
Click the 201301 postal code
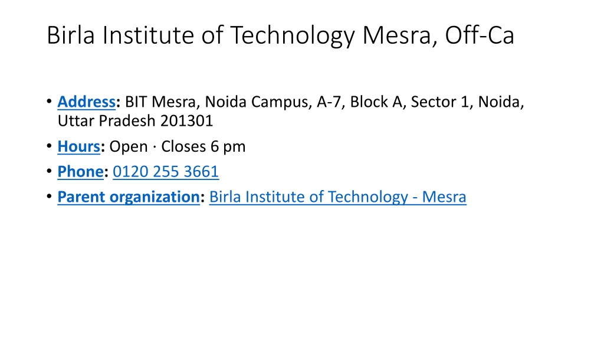click(186, 121)
